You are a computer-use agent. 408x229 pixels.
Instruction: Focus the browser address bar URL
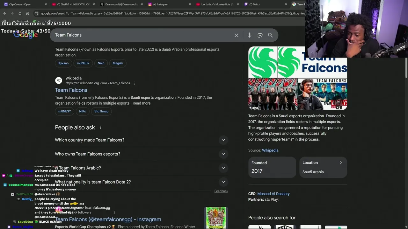tap(172, 13)
